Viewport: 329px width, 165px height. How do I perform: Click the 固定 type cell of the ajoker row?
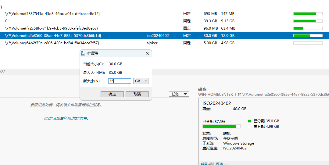coord(187,43)
